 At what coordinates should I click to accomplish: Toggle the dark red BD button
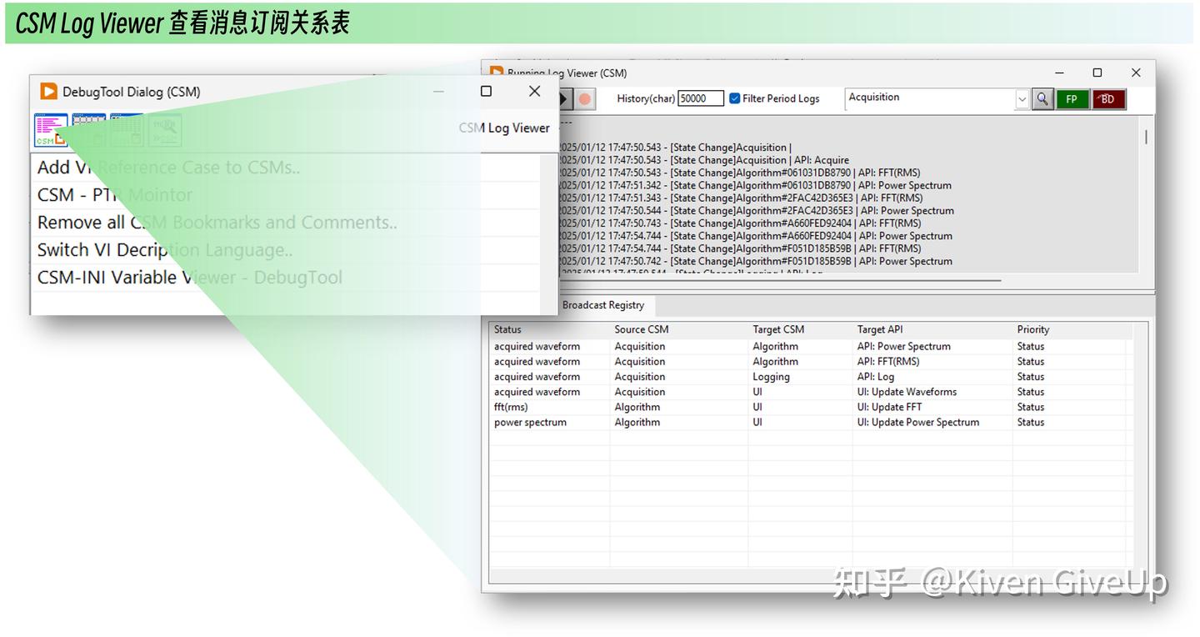1108,98
